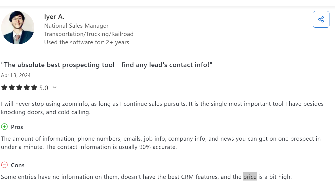The height and width of the screenshot is (188, 335).
Task: Click the Transportation/Trucking/Railroad industry label
Action: [x=89, y=34]
